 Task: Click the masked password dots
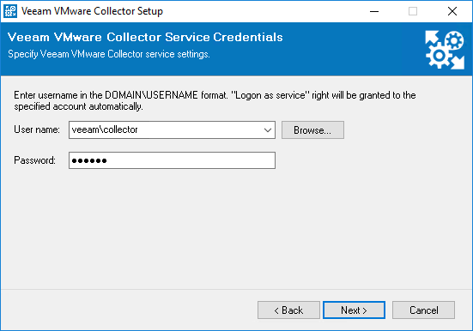tap(89, 160)
